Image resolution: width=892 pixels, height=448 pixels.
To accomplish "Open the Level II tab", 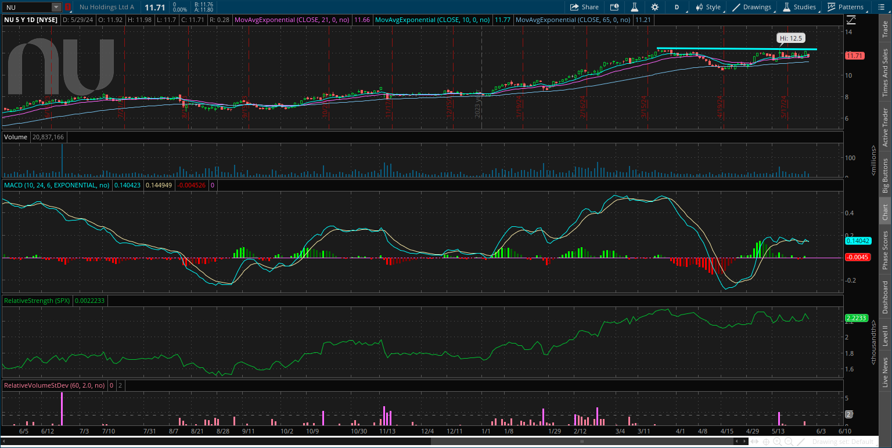I will coord(885,337).
